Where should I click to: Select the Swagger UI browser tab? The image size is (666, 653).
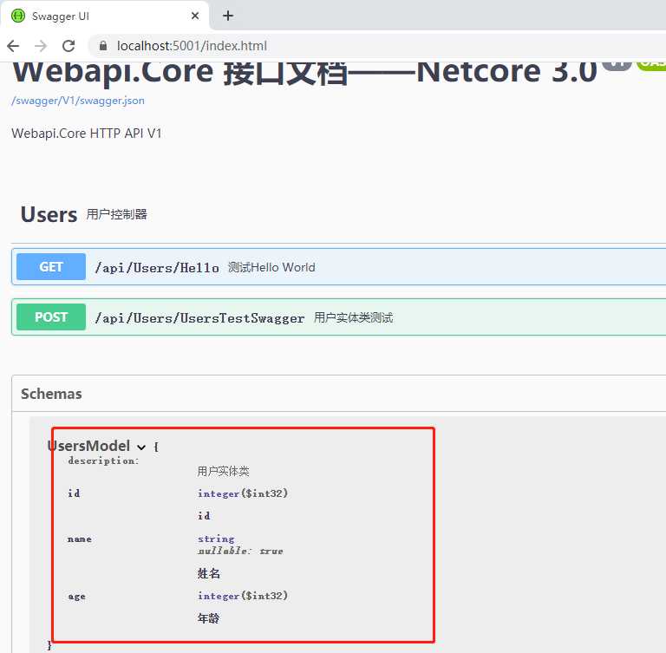tap(105, 16)
